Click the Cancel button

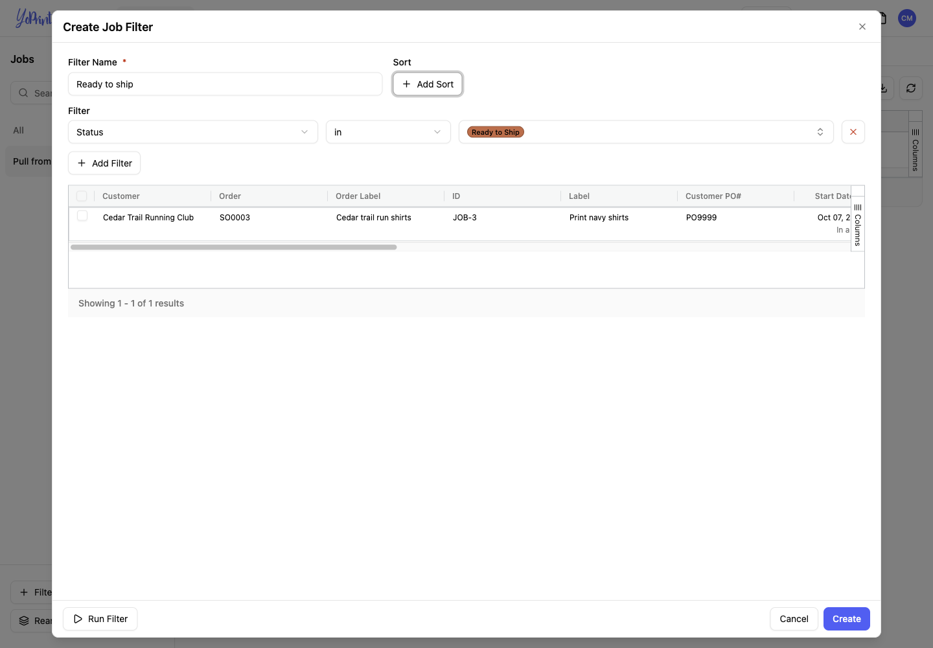pyautogui.click(x=794, y=619)
